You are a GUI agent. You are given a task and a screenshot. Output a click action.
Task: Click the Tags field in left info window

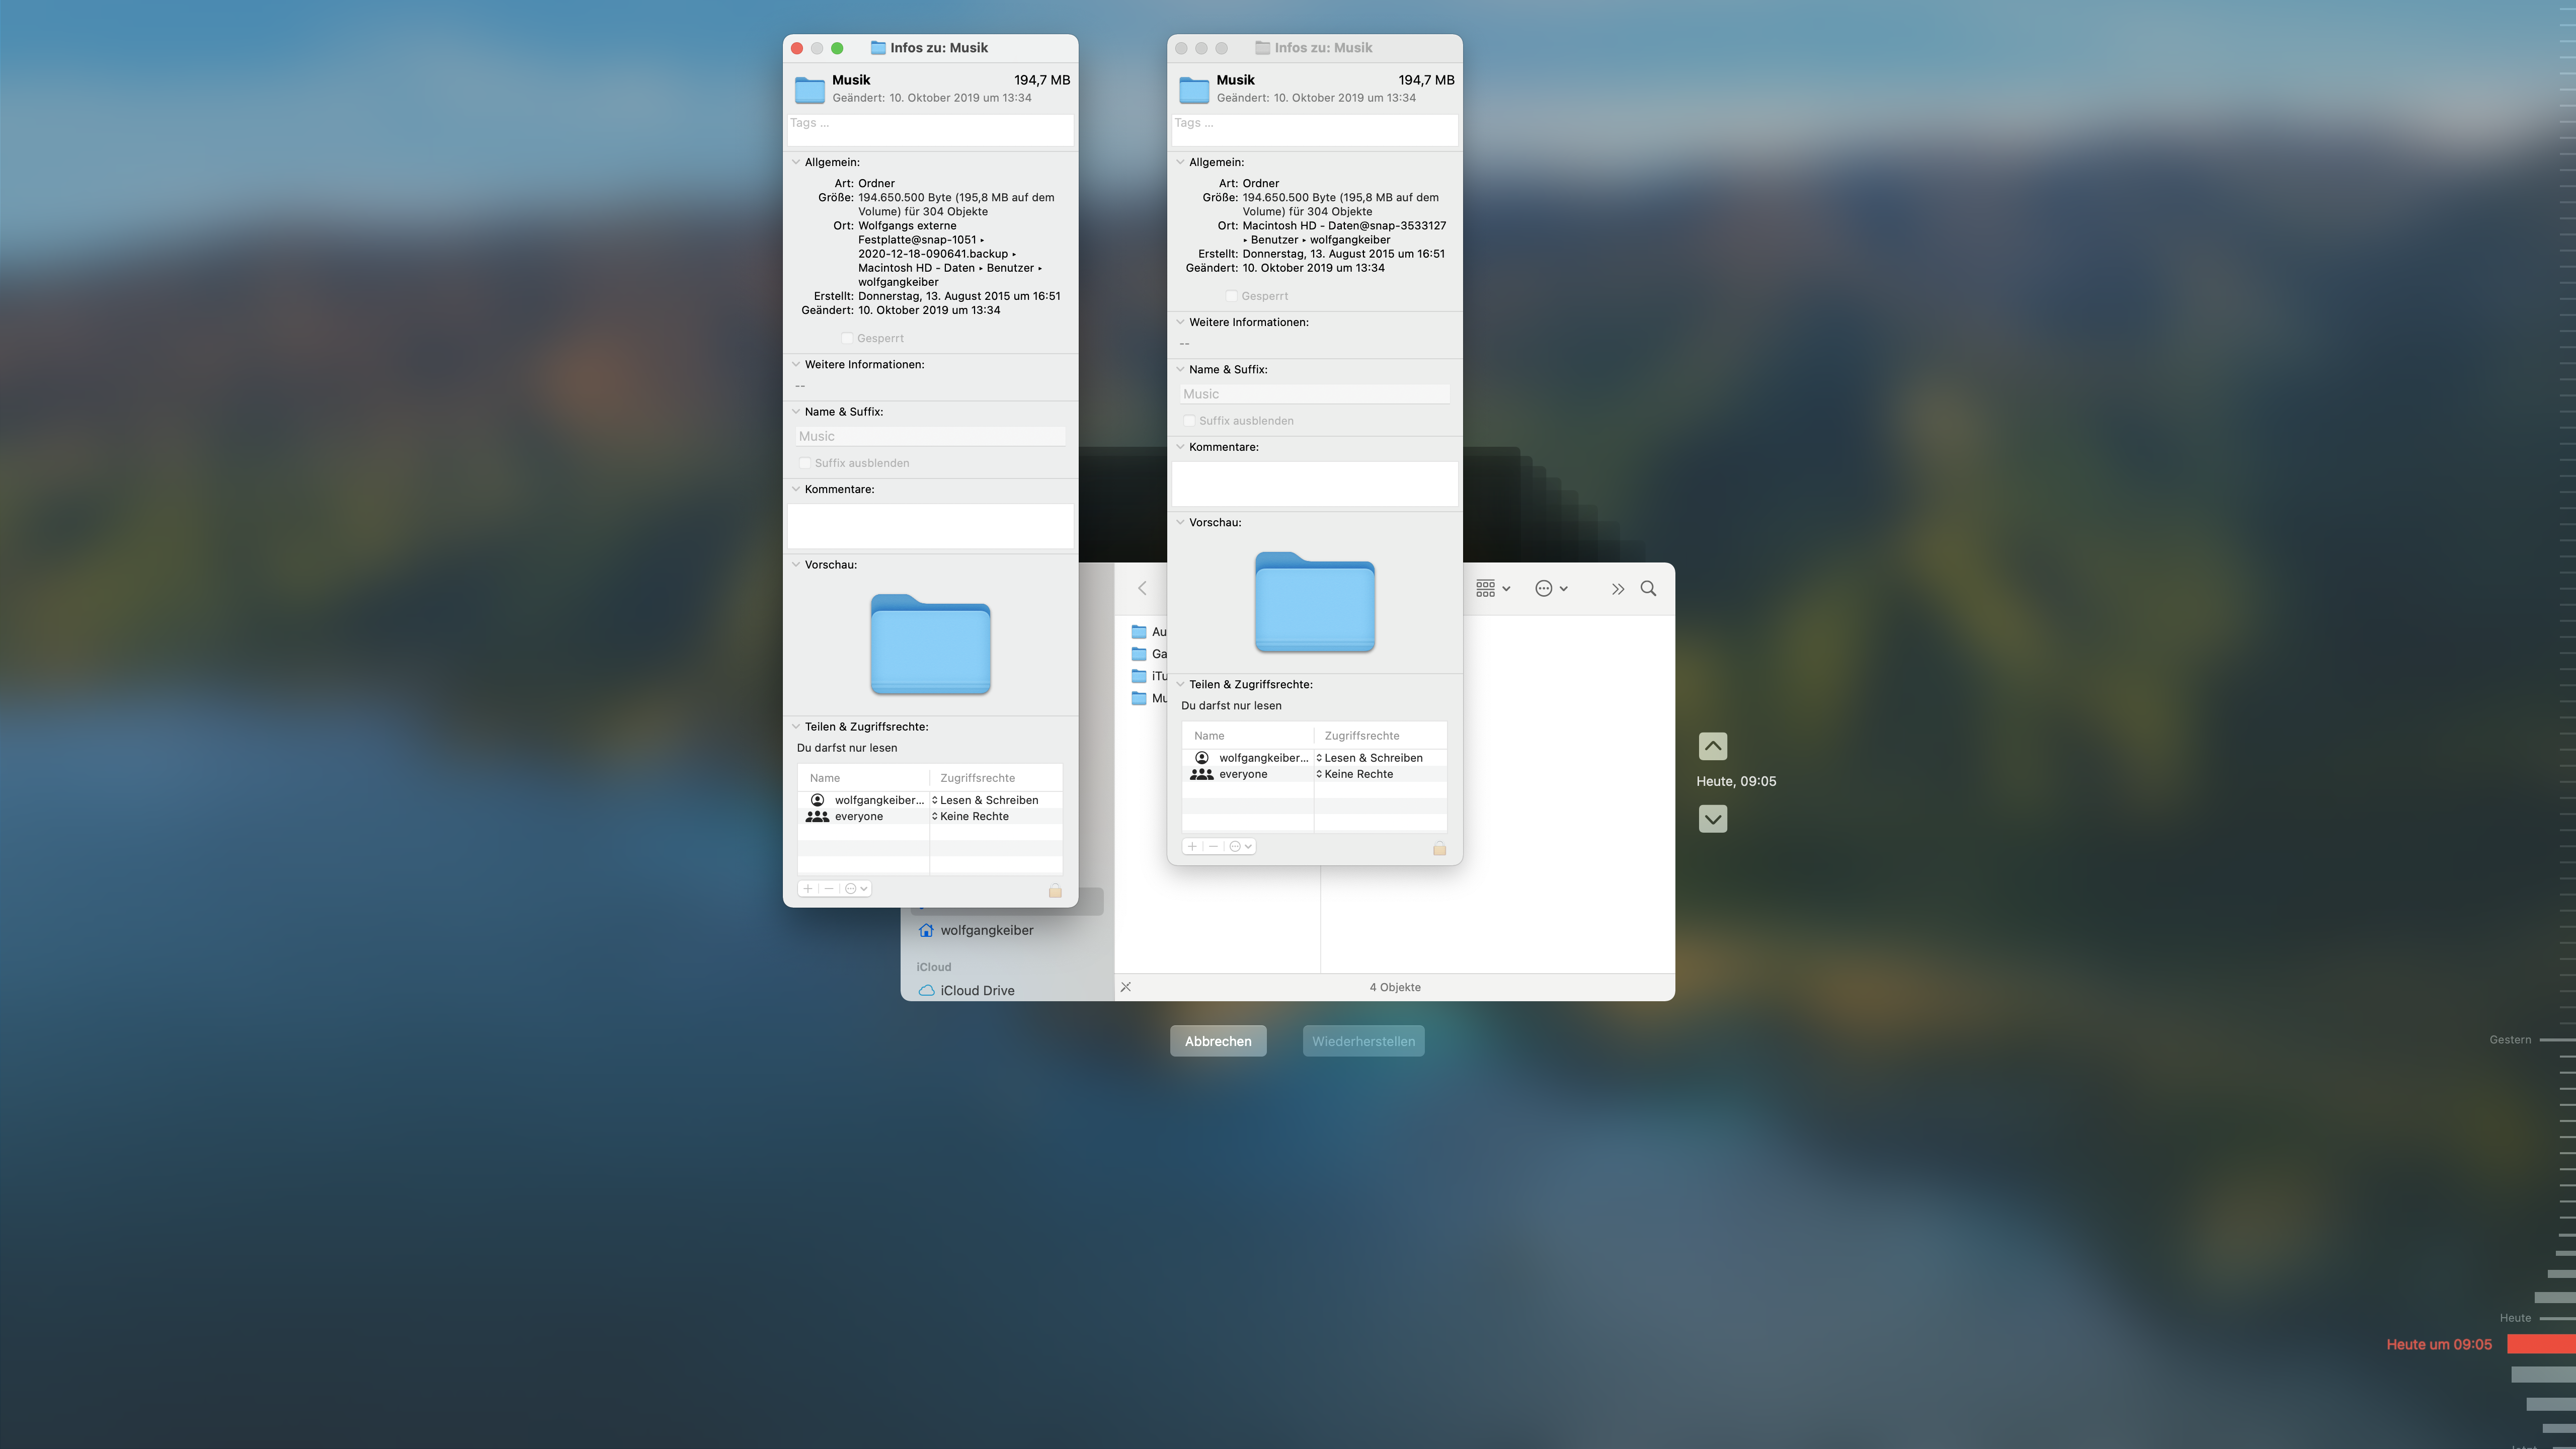pos(929,129)
